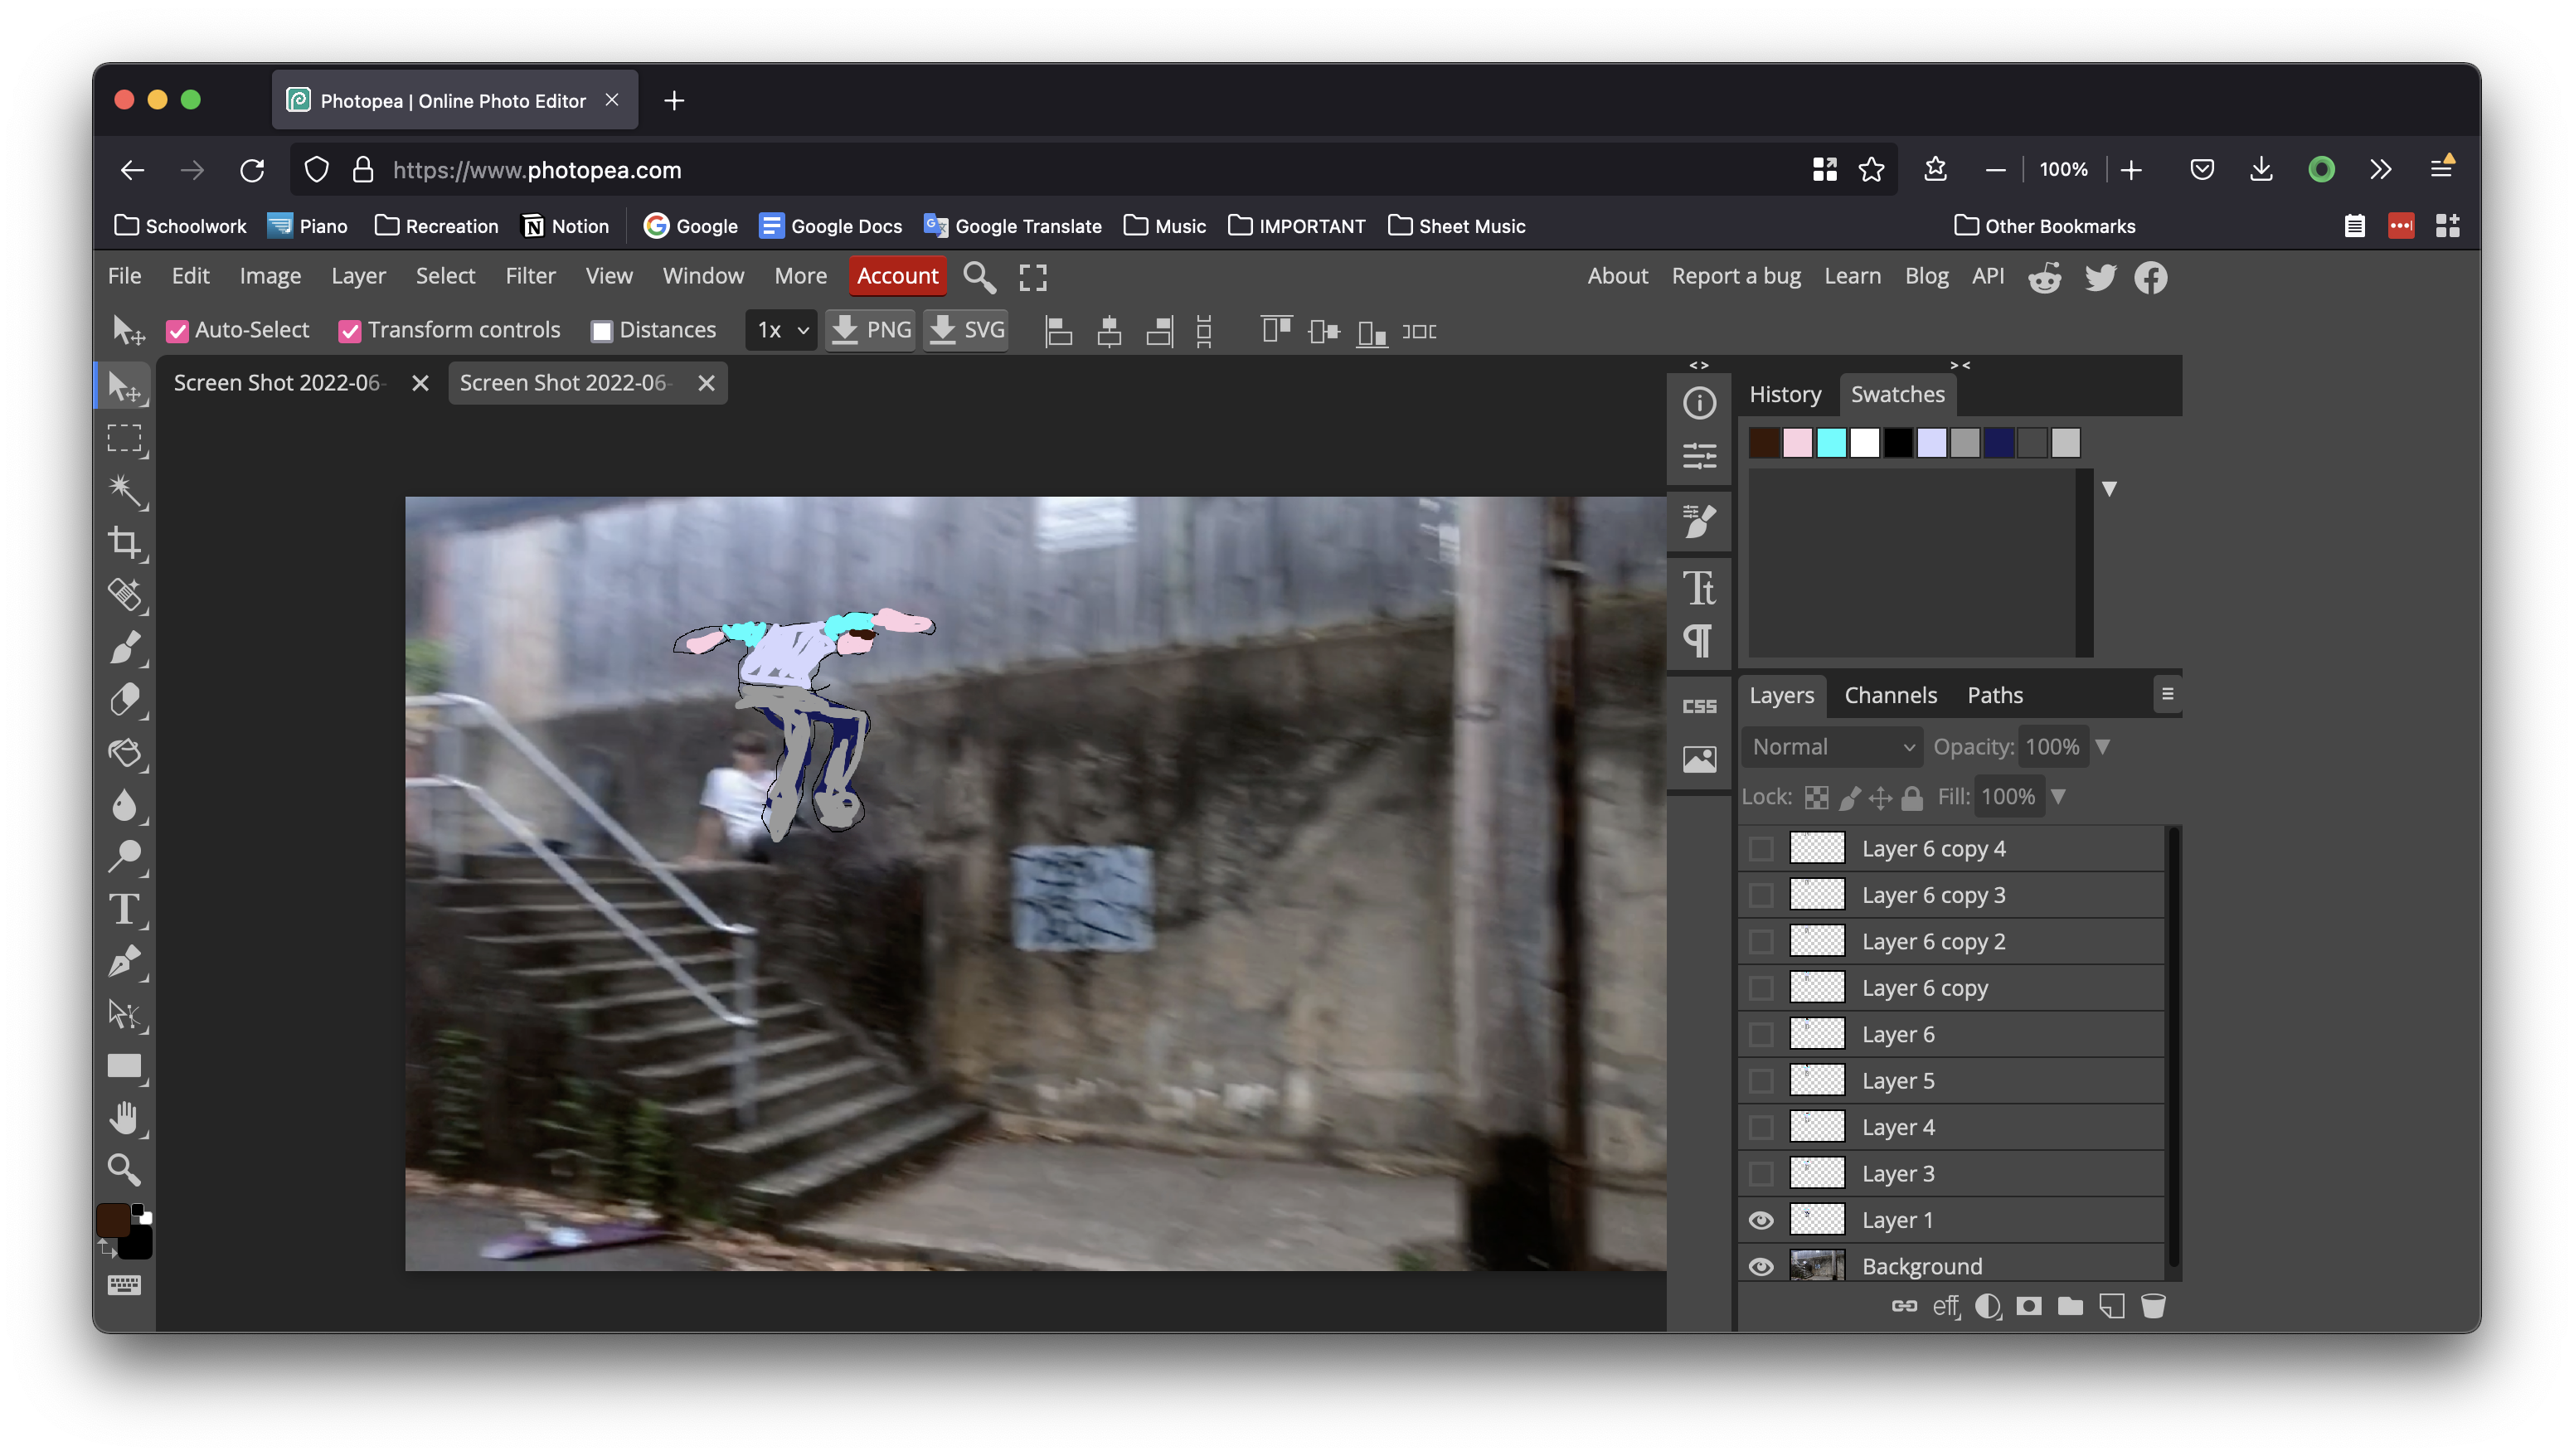This screenshot has width=2574, height=1456.
Task: Select the Type tool in toolbar
Action: coord(125,909)
